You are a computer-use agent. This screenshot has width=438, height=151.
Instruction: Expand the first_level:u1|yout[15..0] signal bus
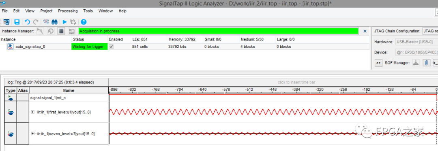(33, 112)
